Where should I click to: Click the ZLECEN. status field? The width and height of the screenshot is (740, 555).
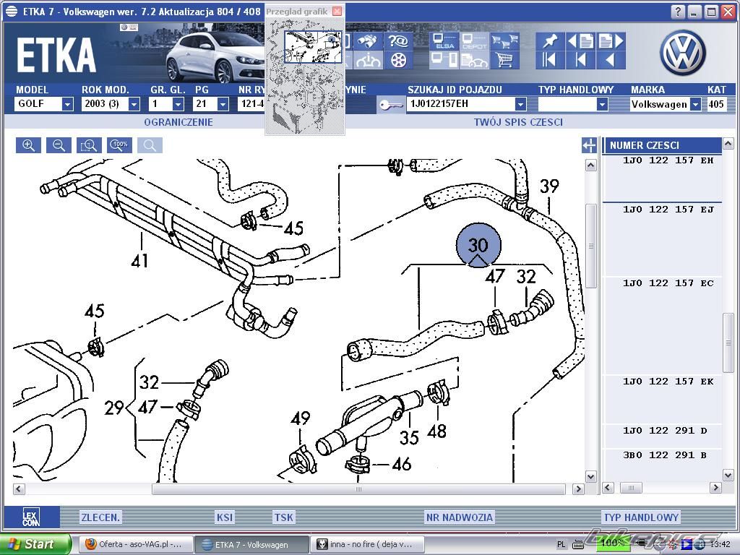tap(100, 517)
